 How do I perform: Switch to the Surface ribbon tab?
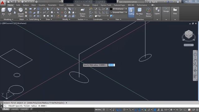tap(25, 5)
